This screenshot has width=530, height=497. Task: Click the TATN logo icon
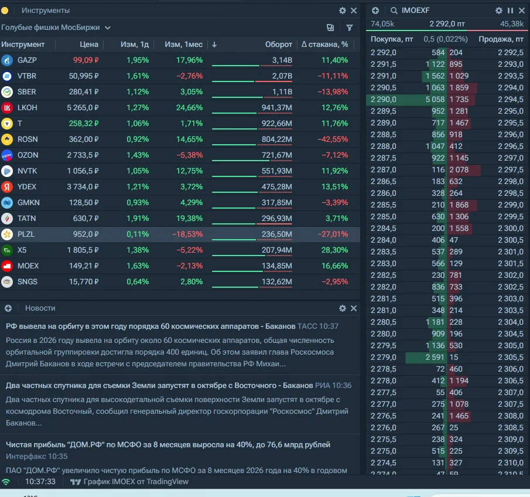pyautogui.click(x=7, y=219)
